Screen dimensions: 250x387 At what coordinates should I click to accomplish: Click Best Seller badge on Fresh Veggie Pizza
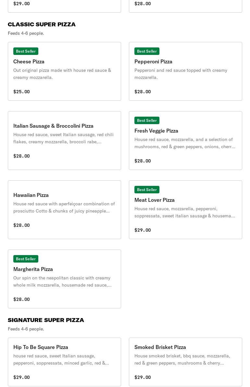(x=147, y=121)
